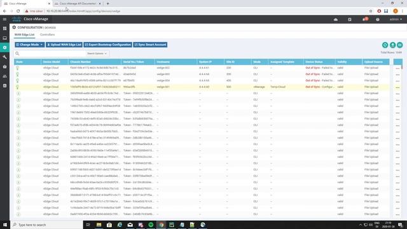
Task: Click the export download round icon
Action: pos(392,45)
